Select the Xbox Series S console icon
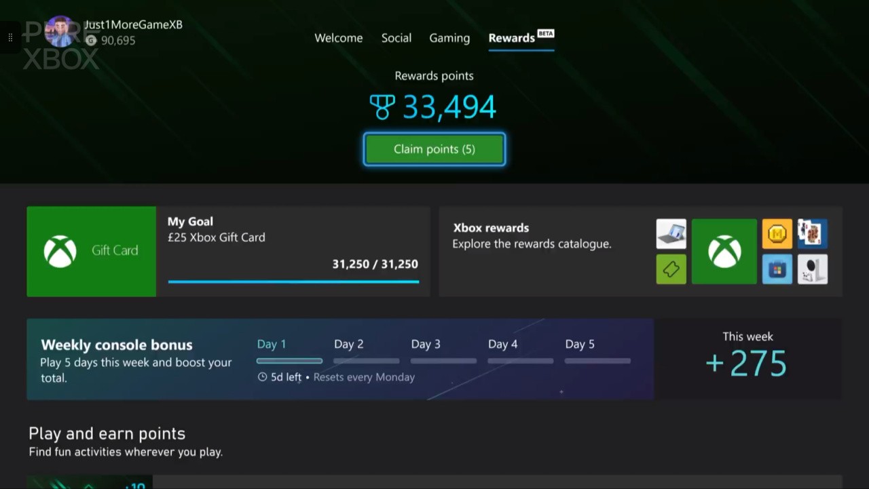Viewport: 869px width, 489px height. click(x=812, y=269)
